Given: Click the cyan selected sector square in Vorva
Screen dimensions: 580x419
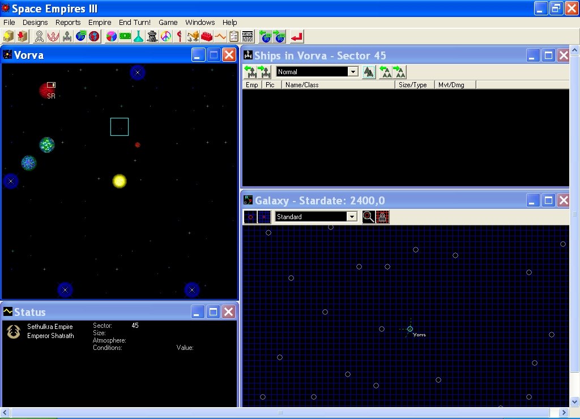Looking at the screenshot, I should pyautogui.click(x=120, y=127).
